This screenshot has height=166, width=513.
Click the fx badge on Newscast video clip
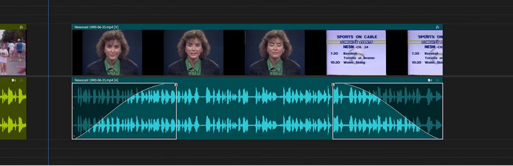[x=437, y=27]
